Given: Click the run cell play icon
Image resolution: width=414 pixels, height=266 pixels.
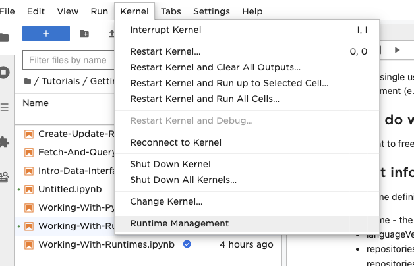Looking at the screenshot, I should [x=397, y=49].
